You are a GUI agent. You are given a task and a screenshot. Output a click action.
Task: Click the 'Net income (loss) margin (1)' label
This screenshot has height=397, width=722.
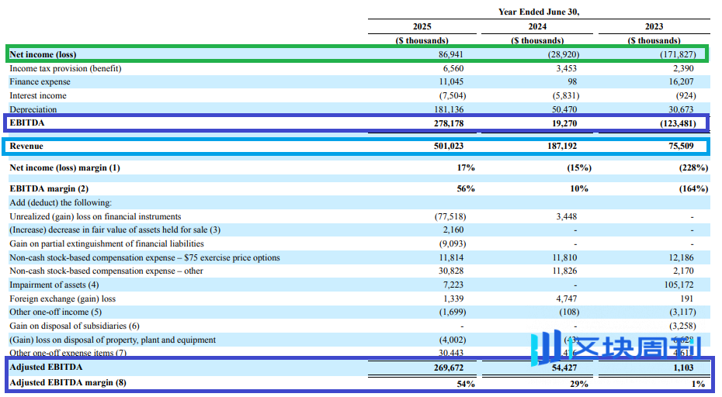(64, 167)
